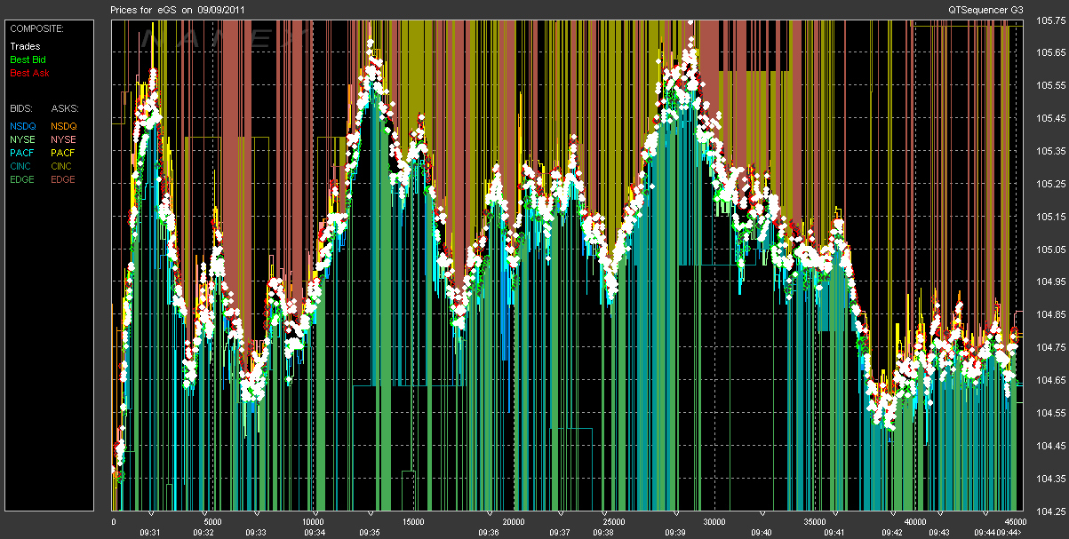The width and height of the screenshot is (1069, 539).
Task: Click PACF in the BIDS legend column
Action: (x=23, y=153)
